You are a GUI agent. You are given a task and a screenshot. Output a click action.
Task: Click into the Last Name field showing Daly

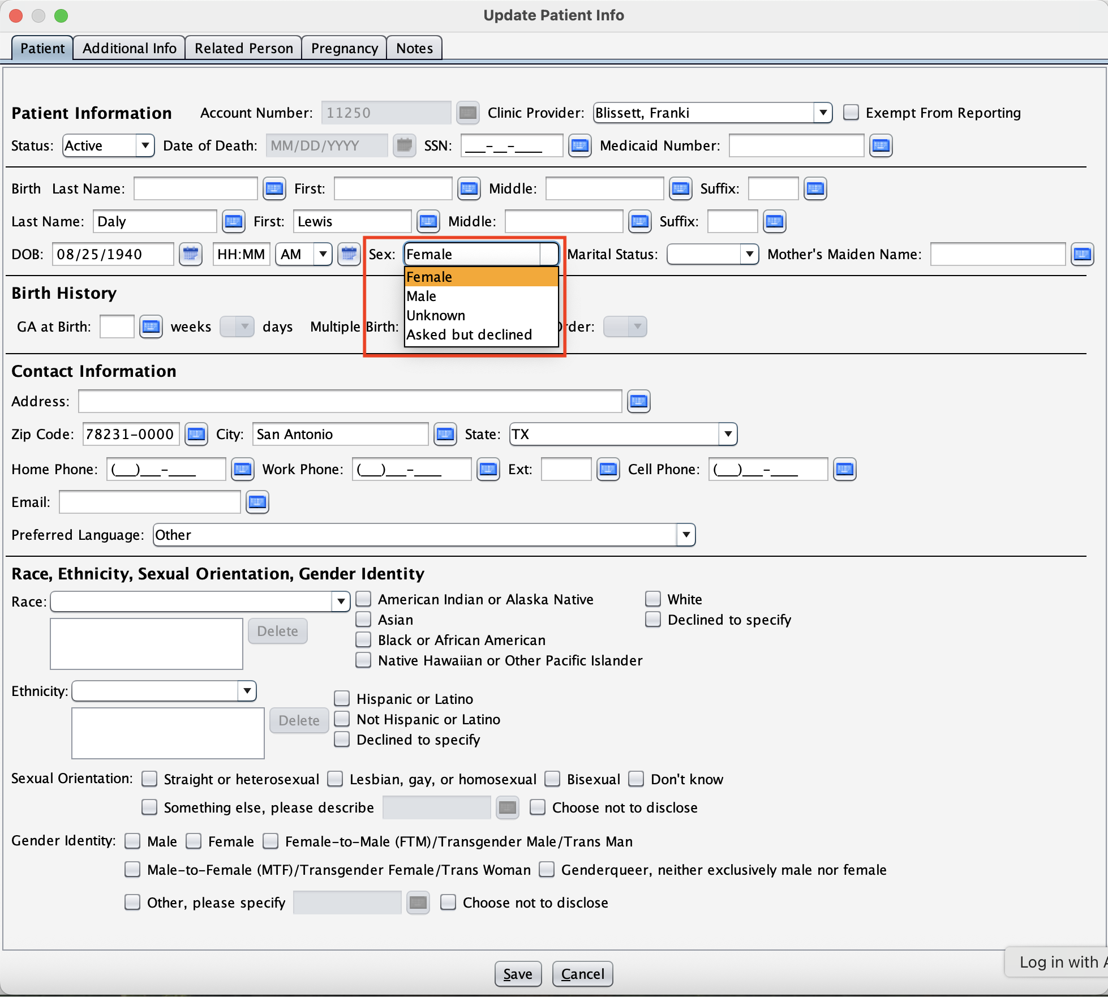[154, 222]
